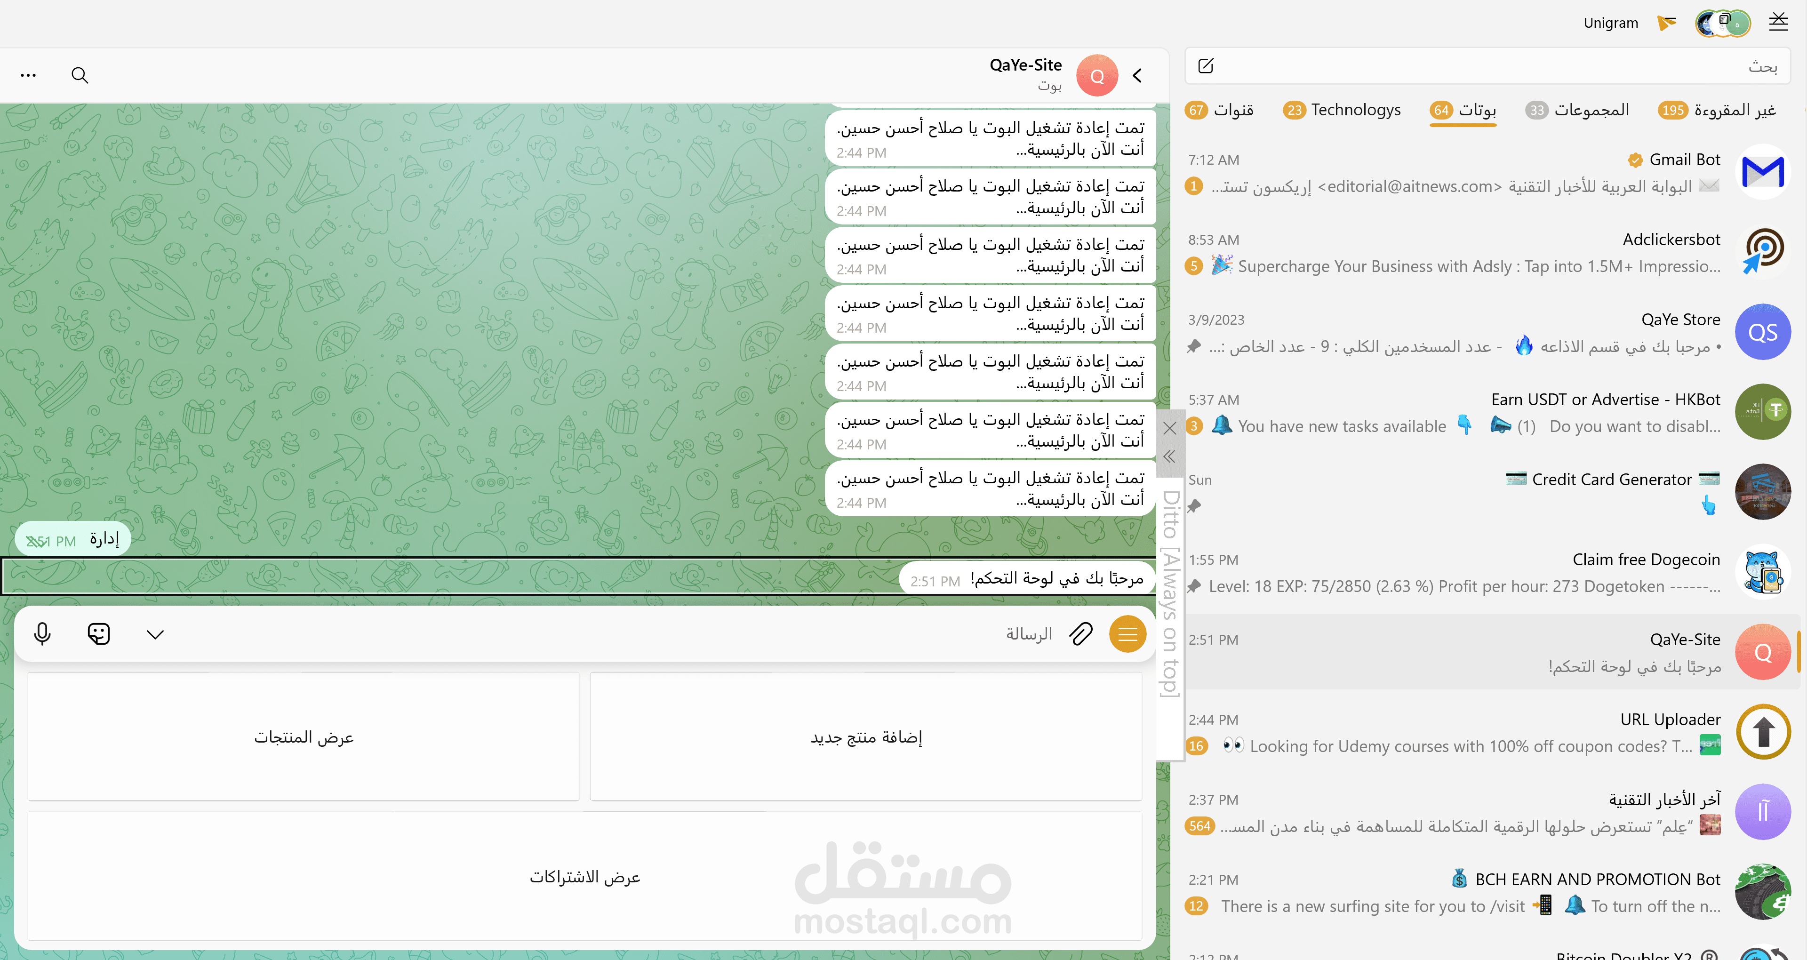This screenshot has height=960, width=1807.
Task: Click the Unigram paper plane logo
Action: [1666, 23]
